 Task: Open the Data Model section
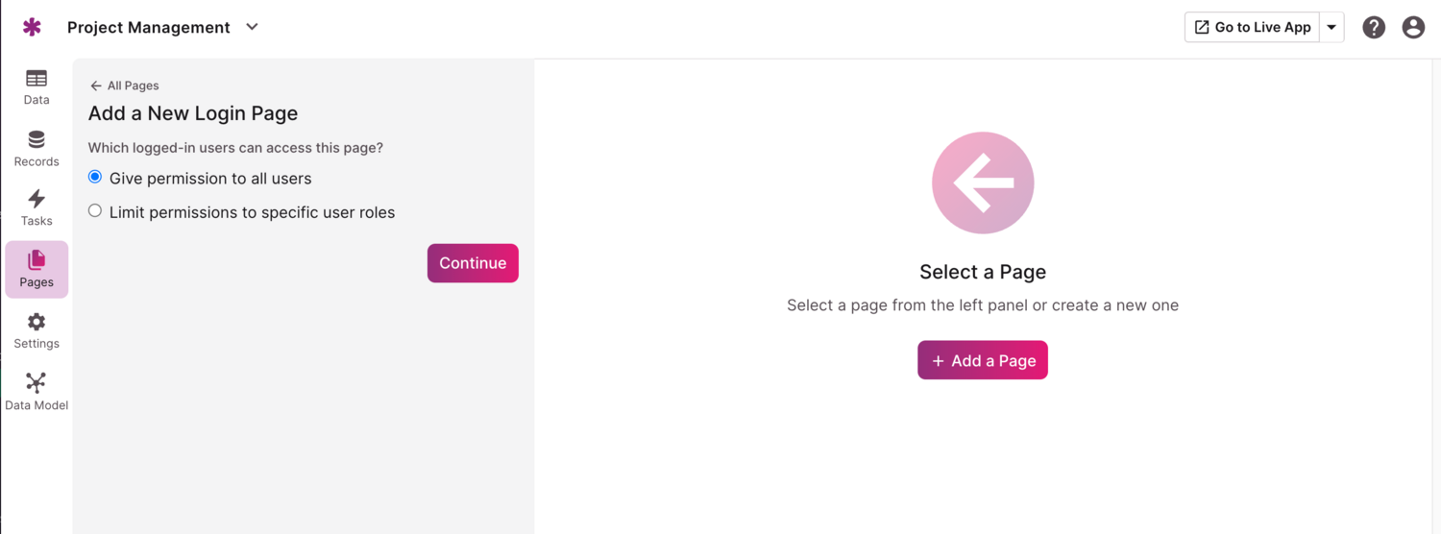(37, 392)
